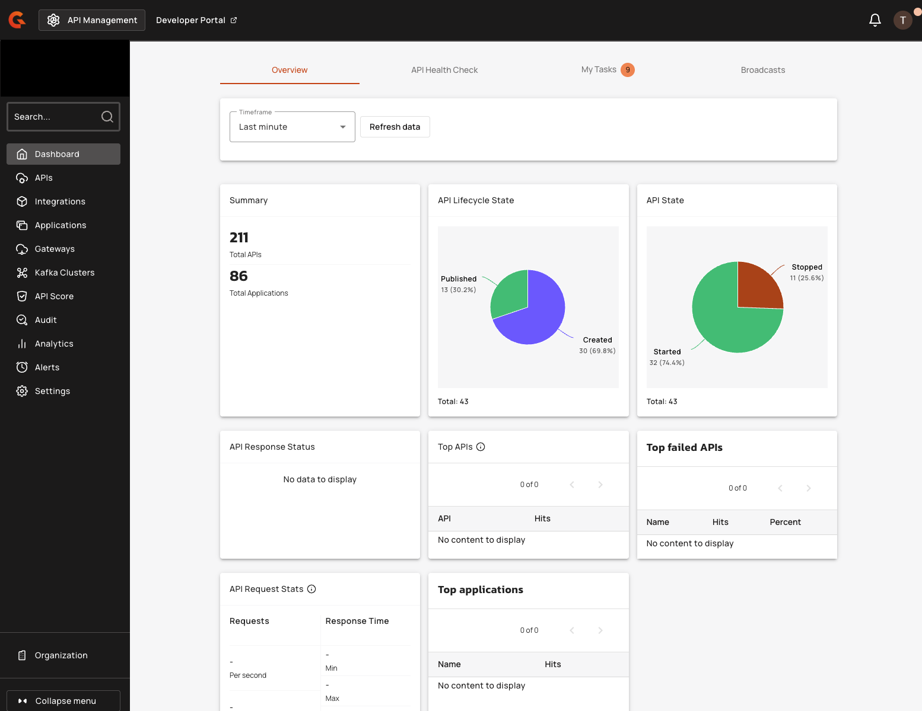Image resolution: width=922 pixels, height=711 pixels.
Task: Click the Refresh data button
Action: 395,127
